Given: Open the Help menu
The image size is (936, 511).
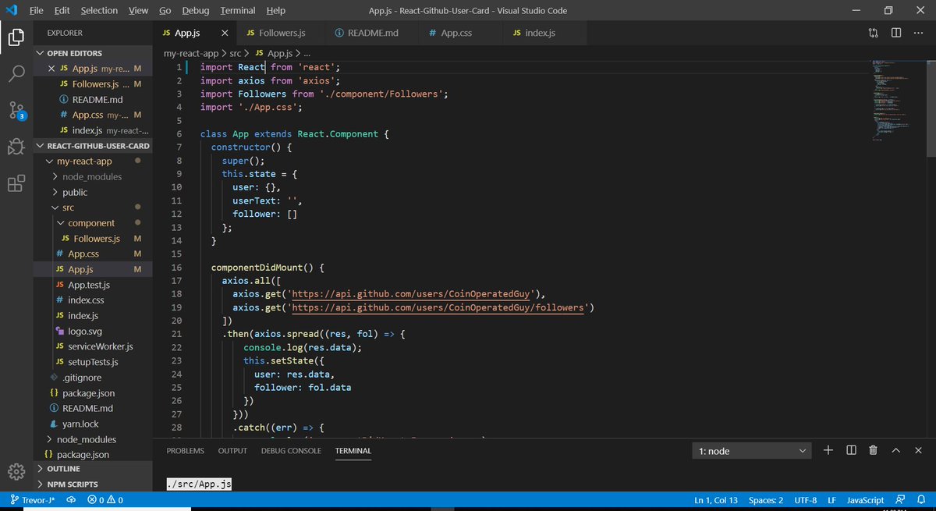Looking at the screenshot, I should click(x=275, y=10).
